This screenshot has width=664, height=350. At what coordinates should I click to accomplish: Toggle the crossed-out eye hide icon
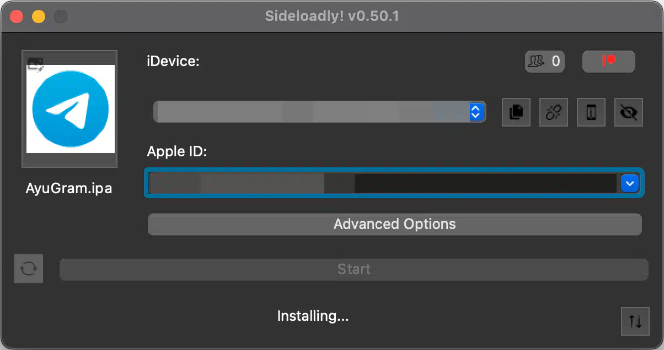tap(628, 112)
